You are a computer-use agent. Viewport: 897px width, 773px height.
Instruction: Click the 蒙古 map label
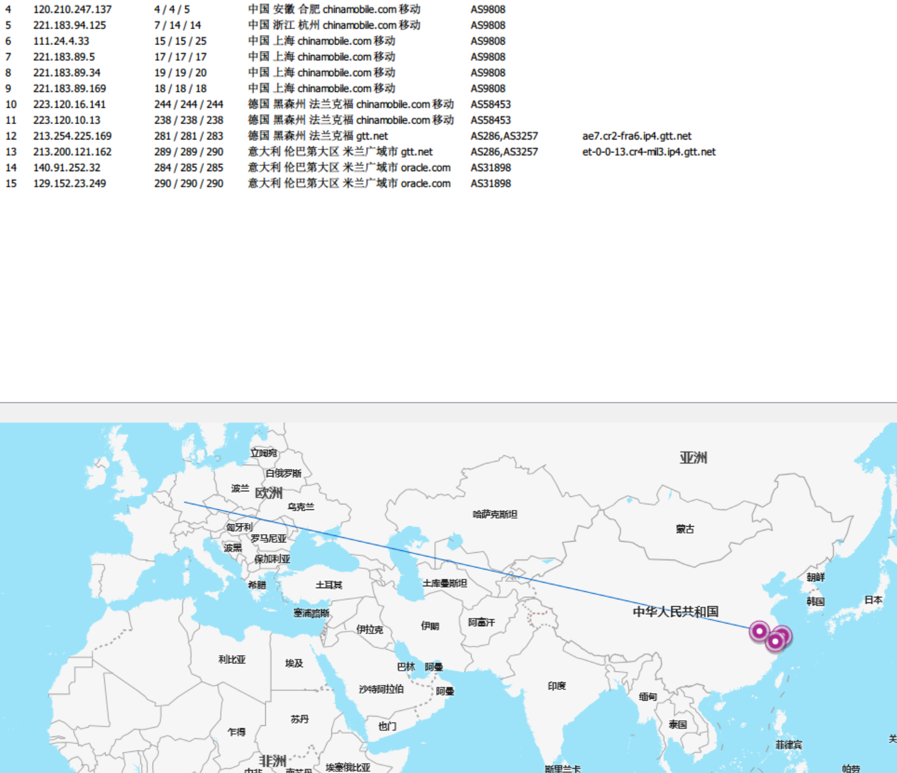[685, 529]
